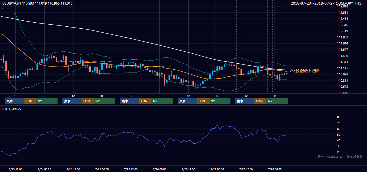Click the first NY session box
367x172 pixels.
coord(47,101)
